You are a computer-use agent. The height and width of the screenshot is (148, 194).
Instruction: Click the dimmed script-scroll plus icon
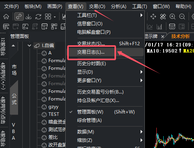pos(35,26)
